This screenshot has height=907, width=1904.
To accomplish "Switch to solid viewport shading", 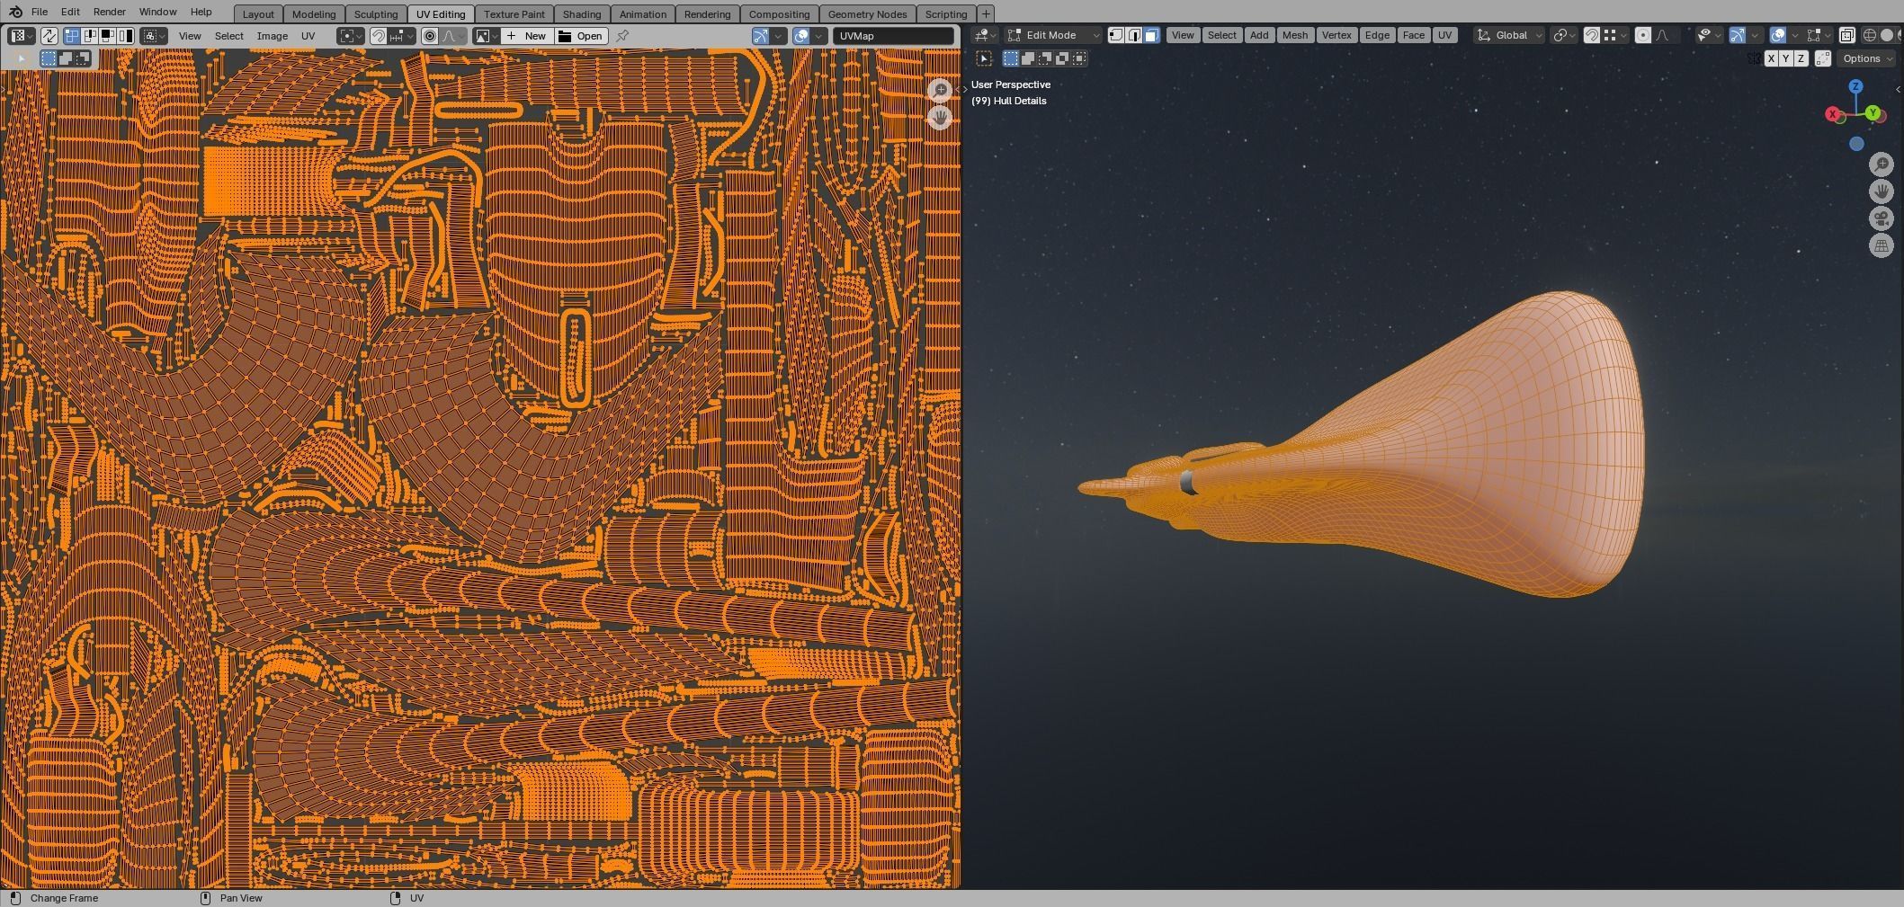I will [1887, 35].
